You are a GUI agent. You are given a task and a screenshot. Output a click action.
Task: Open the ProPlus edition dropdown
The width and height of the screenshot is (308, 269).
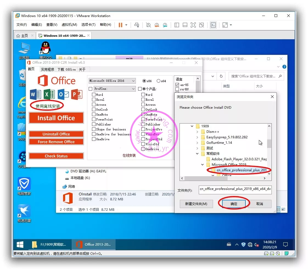(x=114, y=89)
